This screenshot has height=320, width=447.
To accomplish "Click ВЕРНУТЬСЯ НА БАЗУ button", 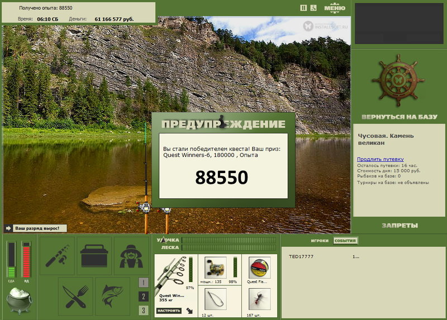I will coord(399,117).
